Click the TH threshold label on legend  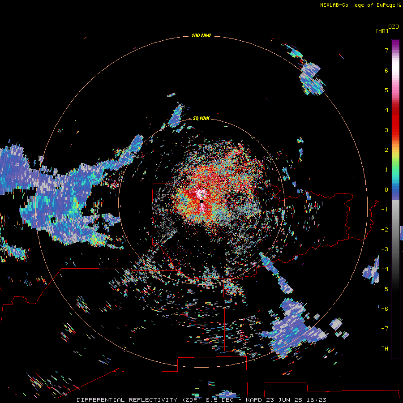tap(385, 349)
